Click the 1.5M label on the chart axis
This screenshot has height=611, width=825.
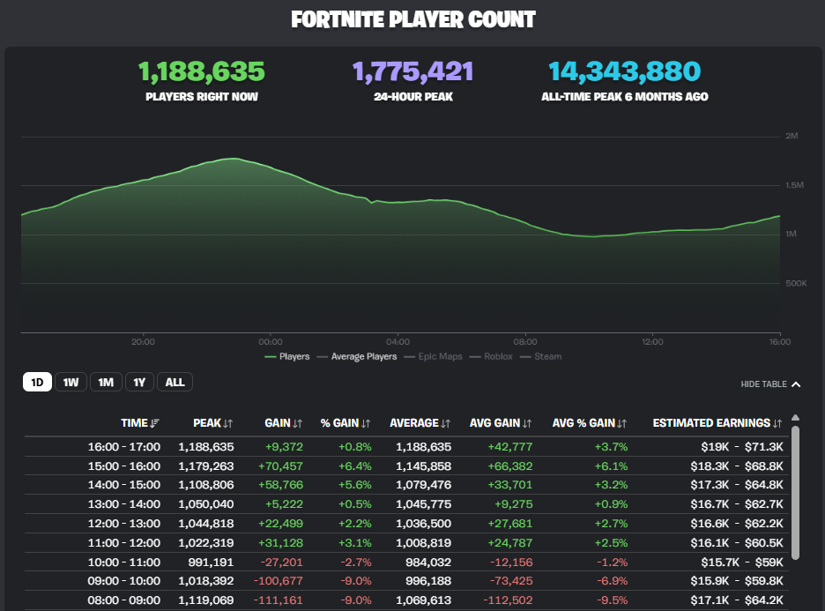[x=794, y=185]
